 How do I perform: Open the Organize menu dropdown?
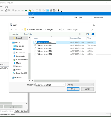click(x=16, y=34)
